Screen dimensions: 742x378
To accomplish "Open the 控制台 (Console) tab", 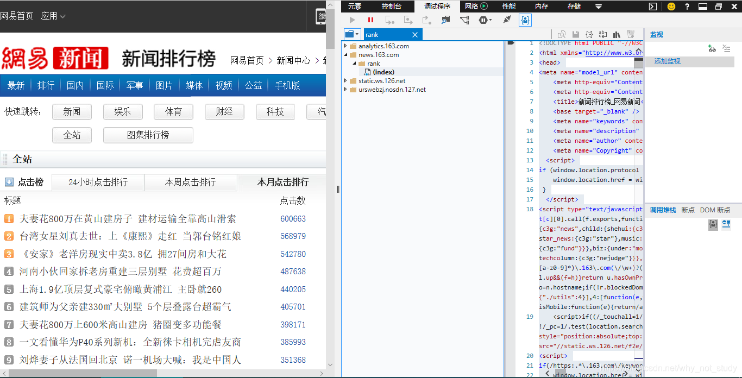I will tap(392, 7).
